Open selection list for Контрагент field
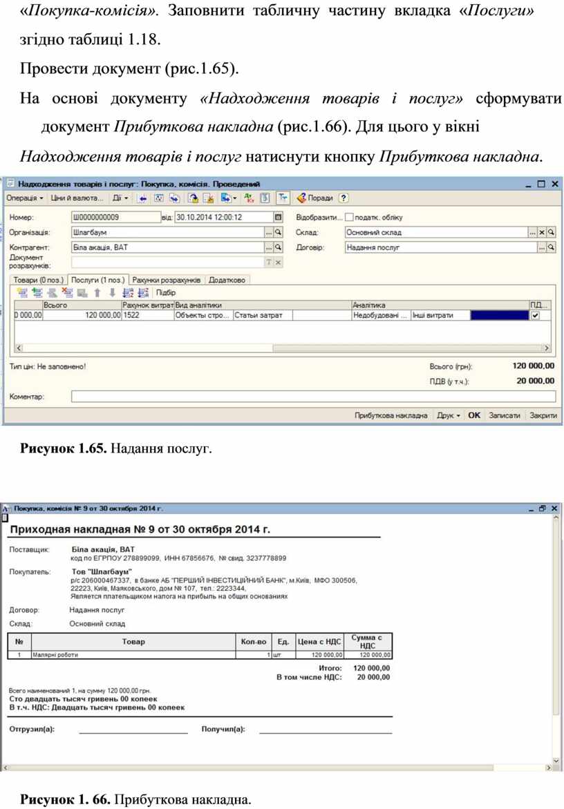The image size is (564, 809). (x=269, y=247)
